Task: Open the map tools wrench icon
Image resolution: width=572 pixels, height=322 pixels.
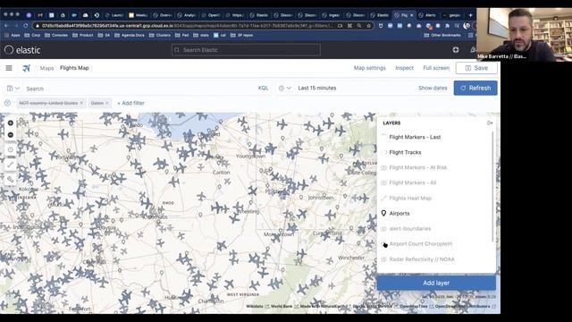Action: point(11,179)
